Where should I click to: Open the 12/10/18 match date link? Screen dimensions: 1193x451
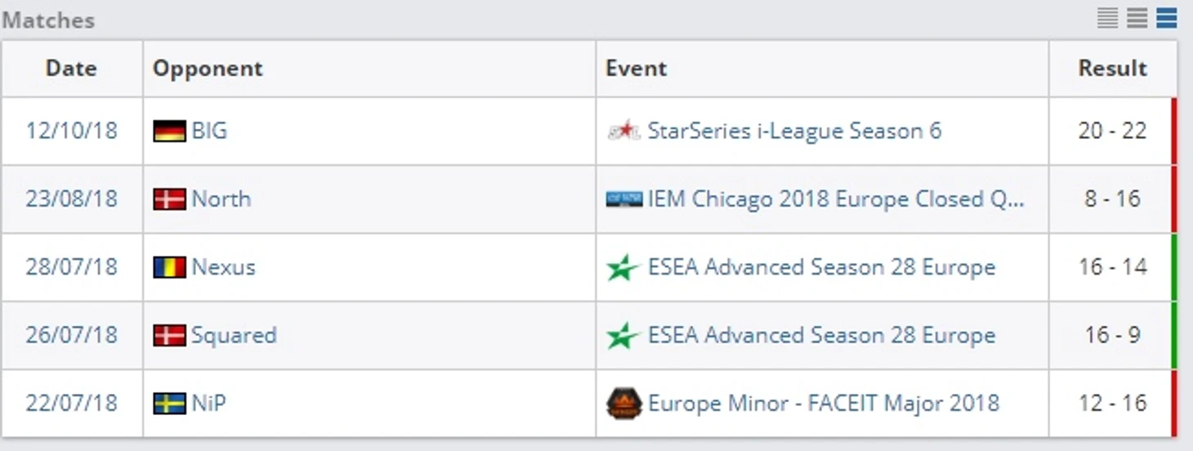pyautogui.click(x=71, y=131)
